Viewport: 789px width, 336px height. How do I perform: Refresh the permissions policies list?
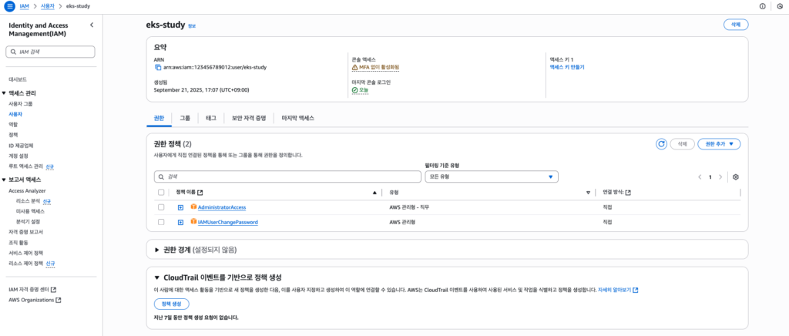[660, 144]
